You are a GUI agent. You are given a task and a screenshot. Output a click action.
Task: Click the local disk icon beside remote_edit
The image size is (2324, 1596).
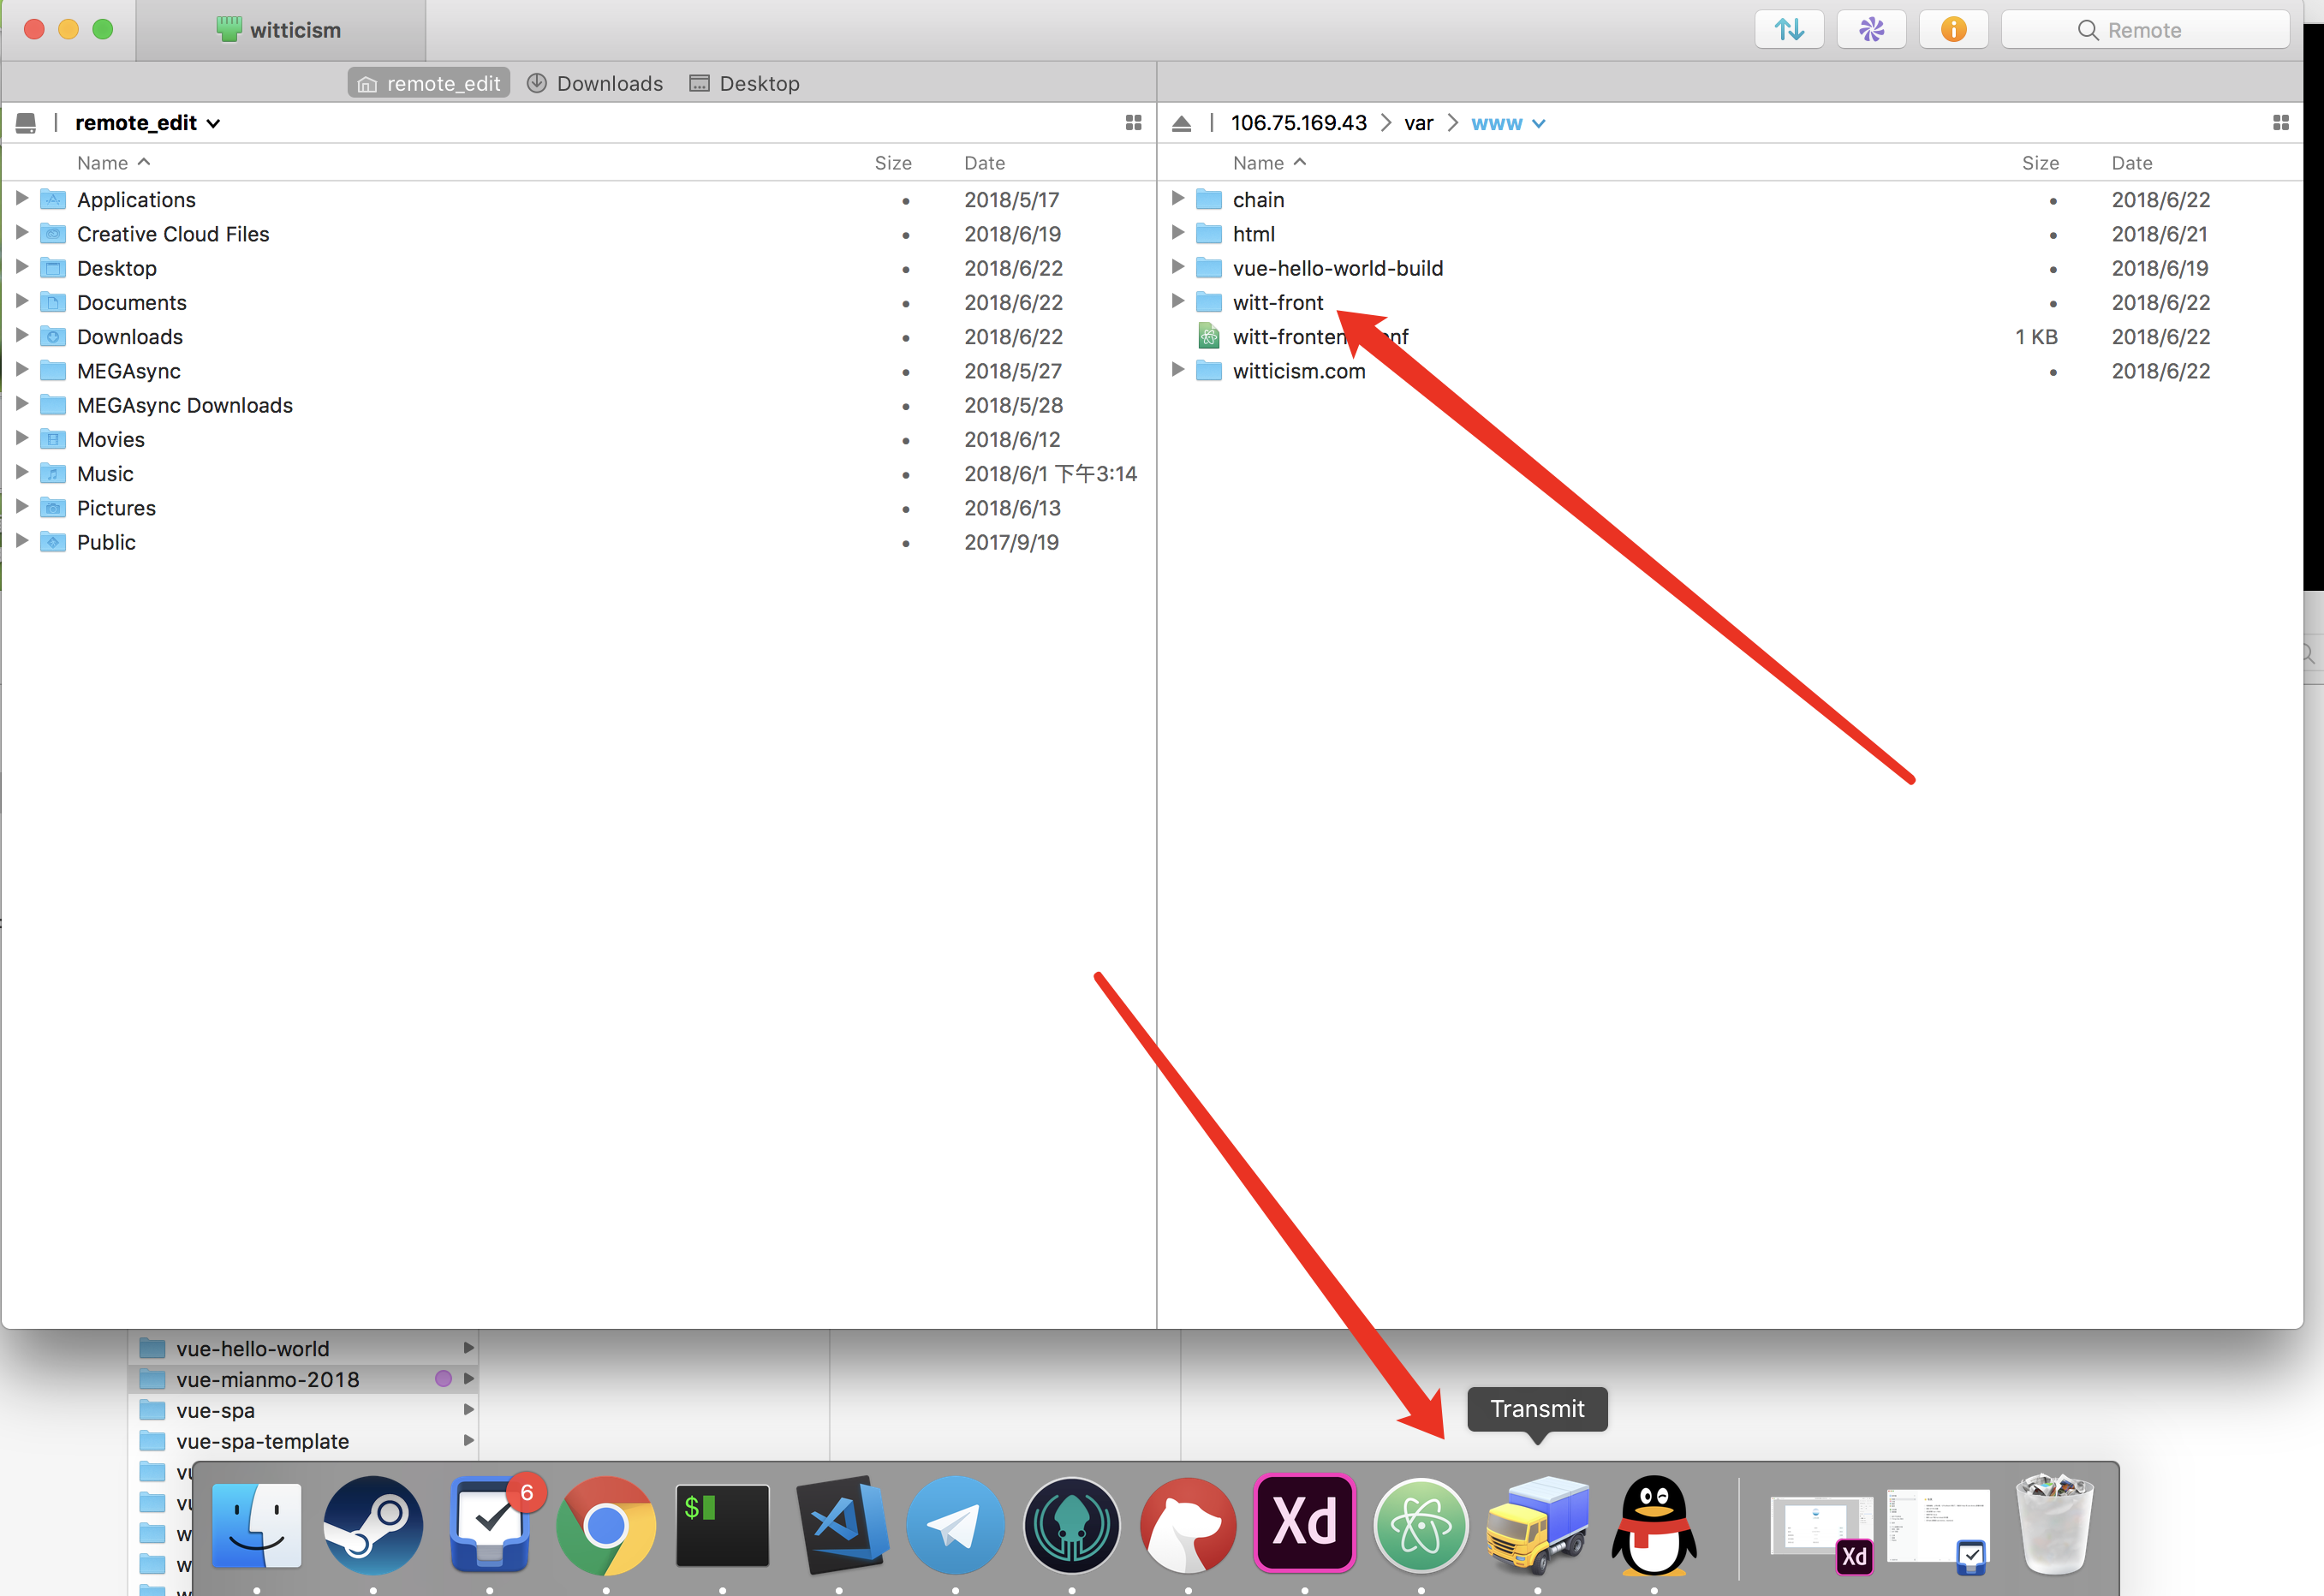click(x=26, y=123)
